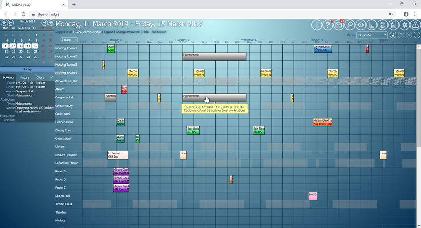Go back one year with double-left arrow

4,23
